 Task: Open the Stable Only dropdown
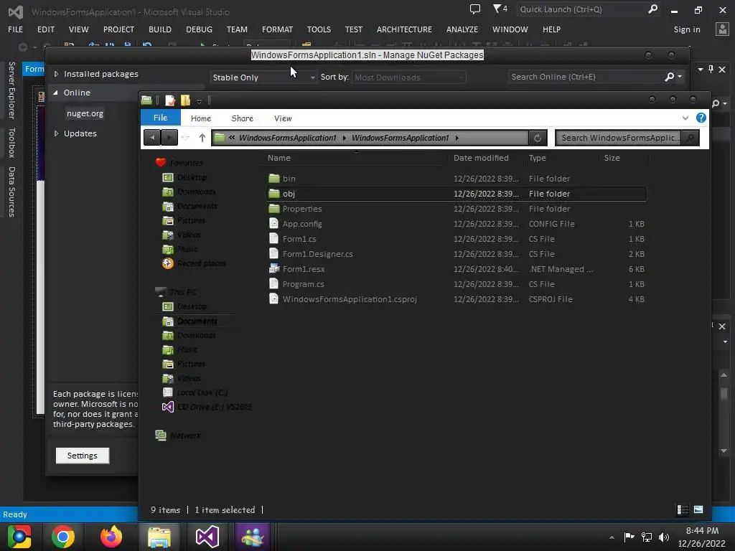tap(263, 77)
